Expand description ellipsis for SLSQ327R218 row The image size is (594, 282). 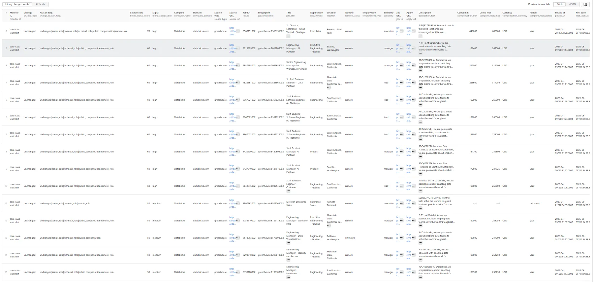420,208
